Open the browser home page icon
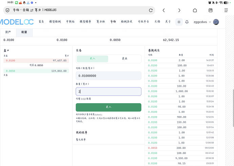 195,10
